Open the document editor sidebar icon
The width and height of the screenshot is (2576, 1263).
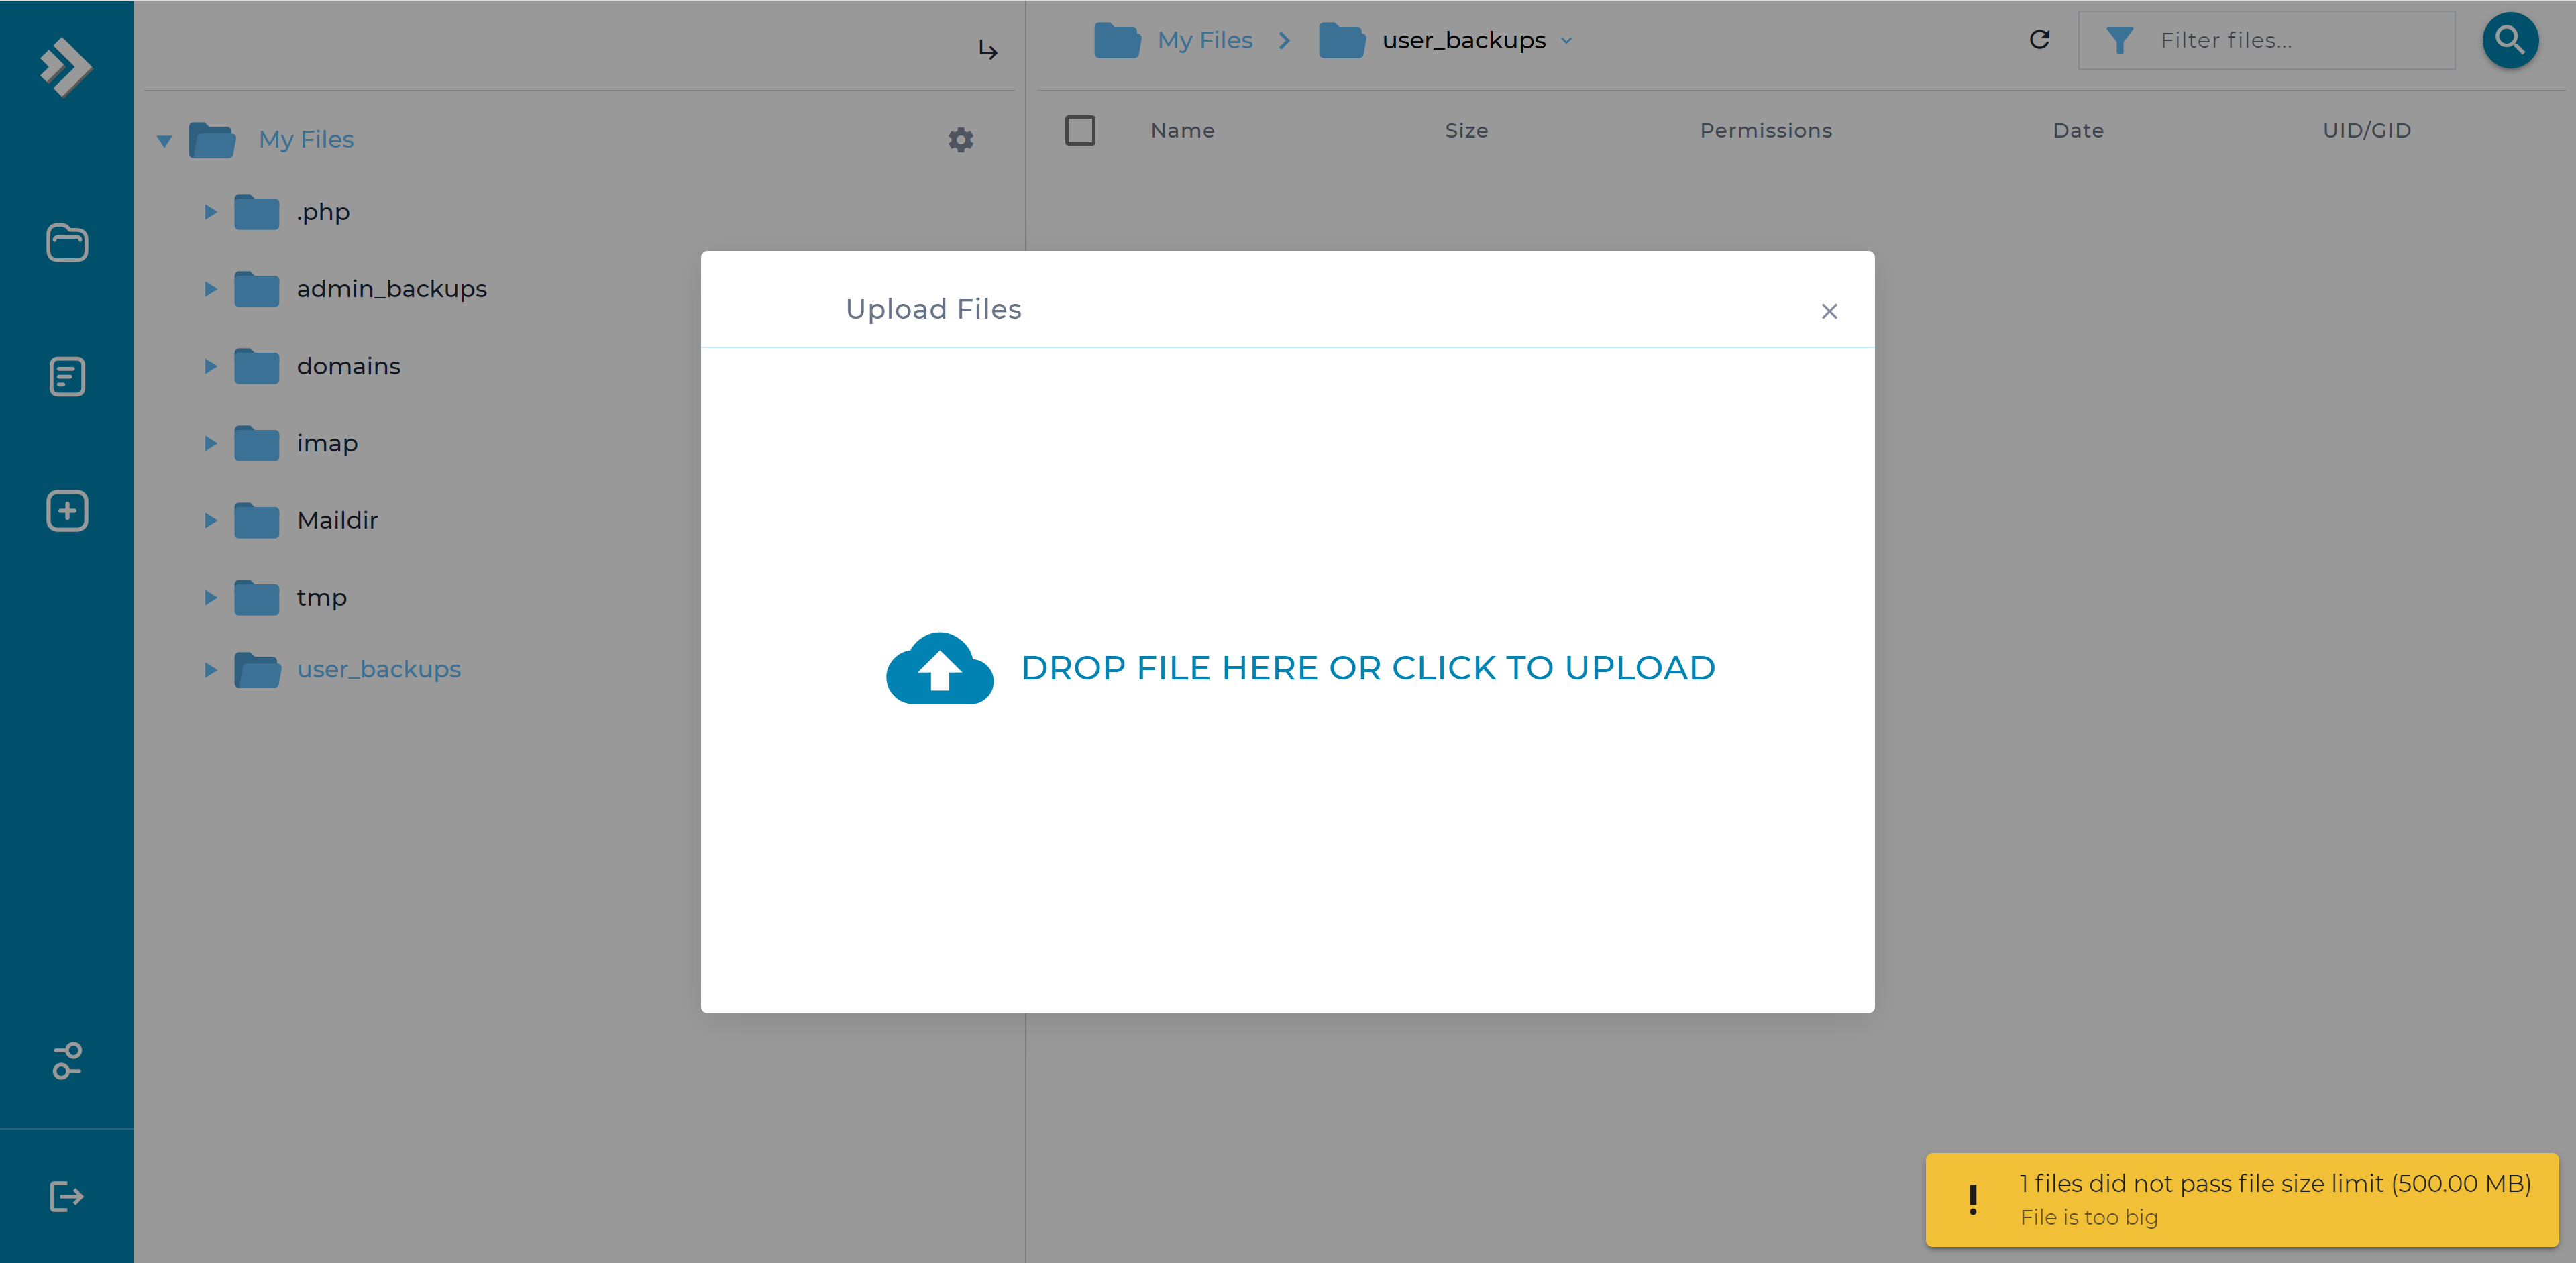coord(67,377)
